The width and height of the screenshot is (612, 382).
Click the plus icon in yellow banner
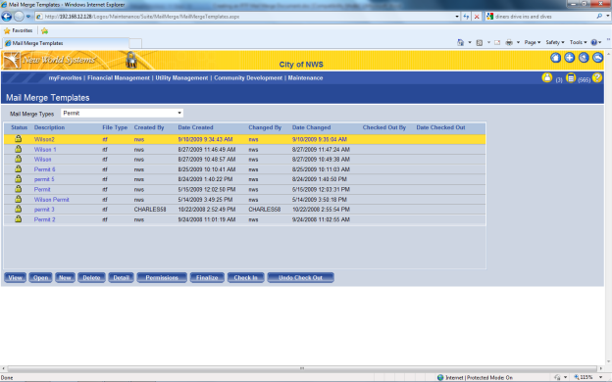coord(570,58)
